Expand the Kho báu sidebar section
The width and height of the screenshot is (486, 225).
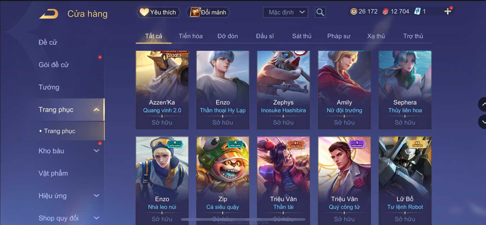click(96, 151)
